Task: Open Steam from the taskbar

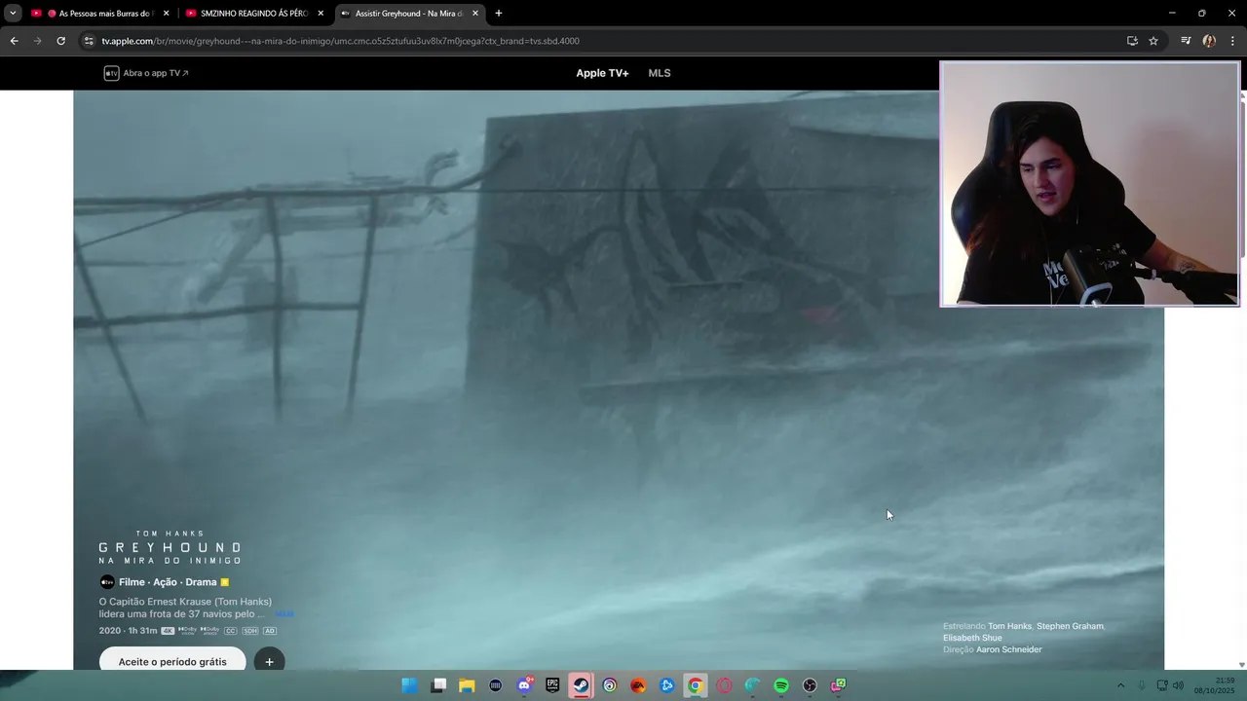Action: (582, 685)
